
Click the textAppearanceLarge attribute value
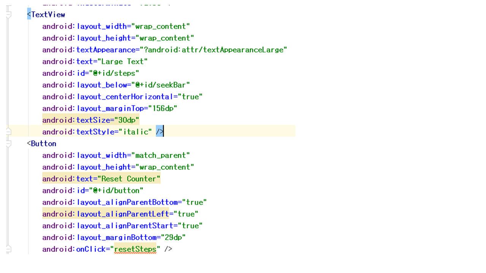point(215,50)
